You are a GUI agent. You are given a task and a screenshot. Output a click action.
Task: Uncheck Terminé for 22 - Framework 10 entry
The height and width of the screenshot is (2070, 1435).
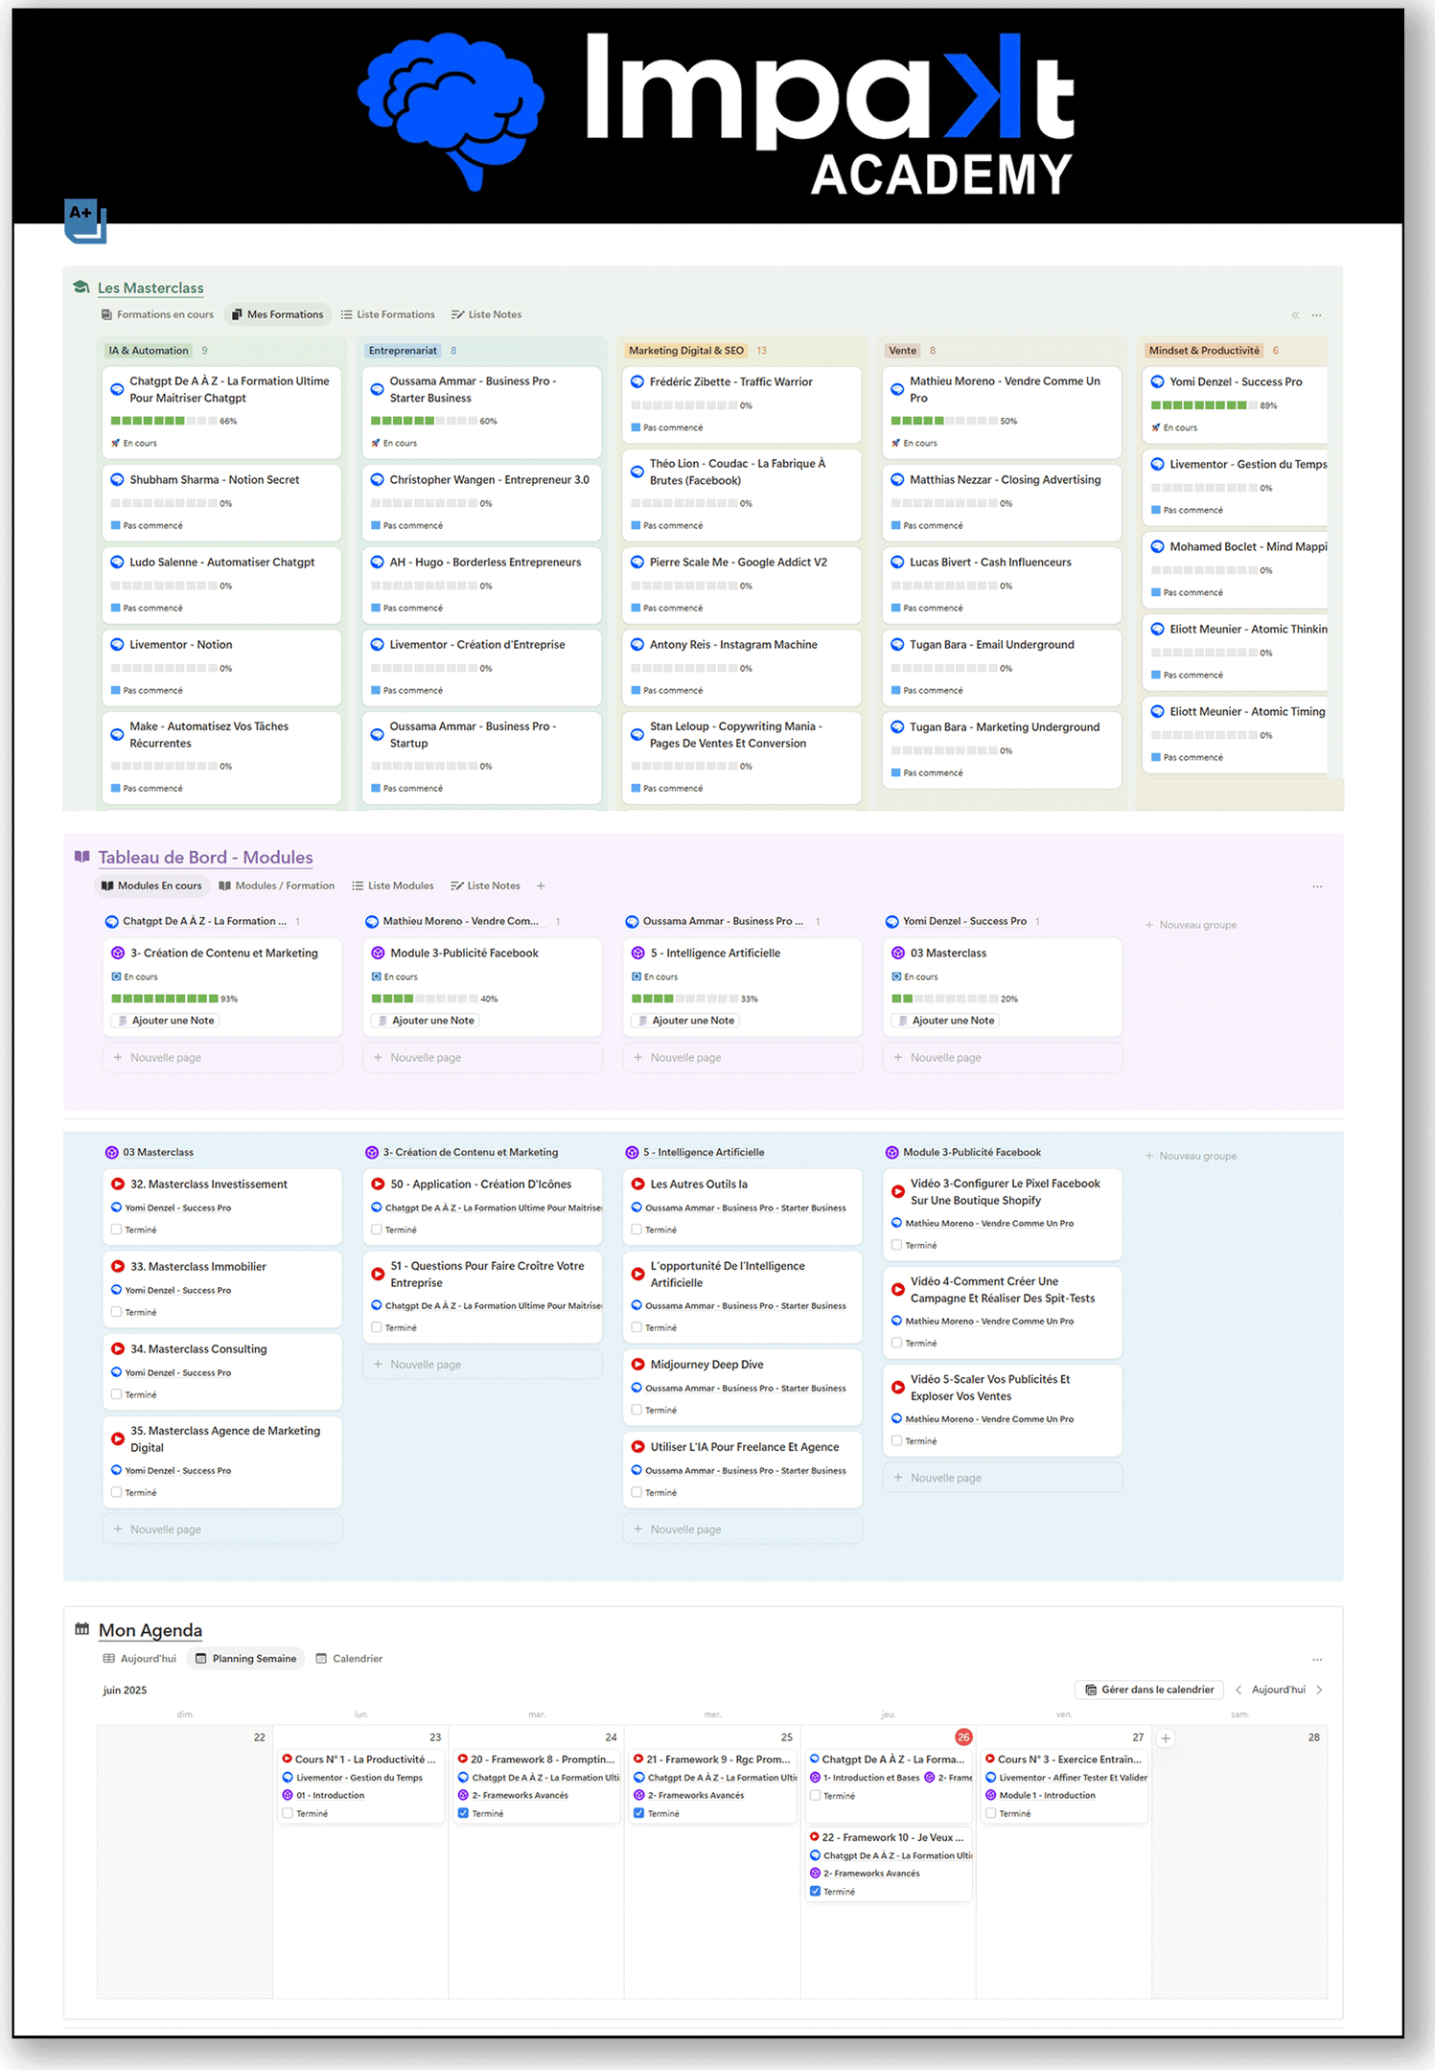[x=815, y=1892]
